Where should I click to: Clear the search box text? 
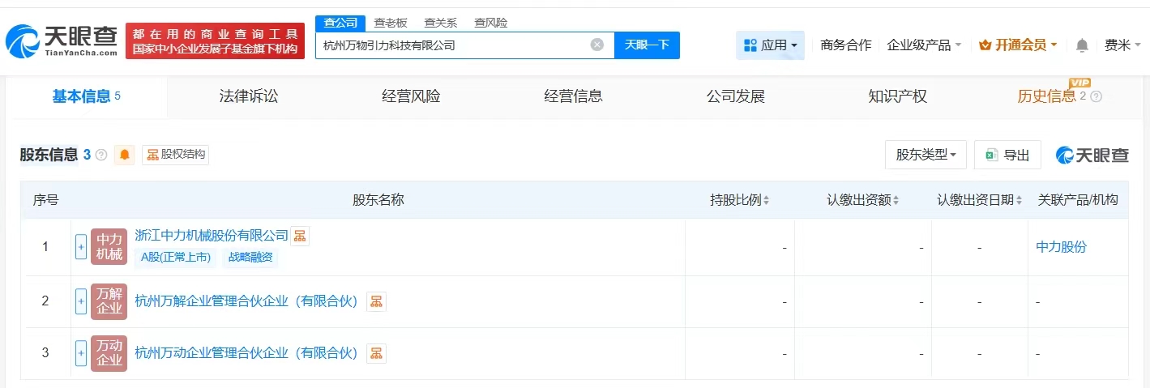tap(597, 45)
